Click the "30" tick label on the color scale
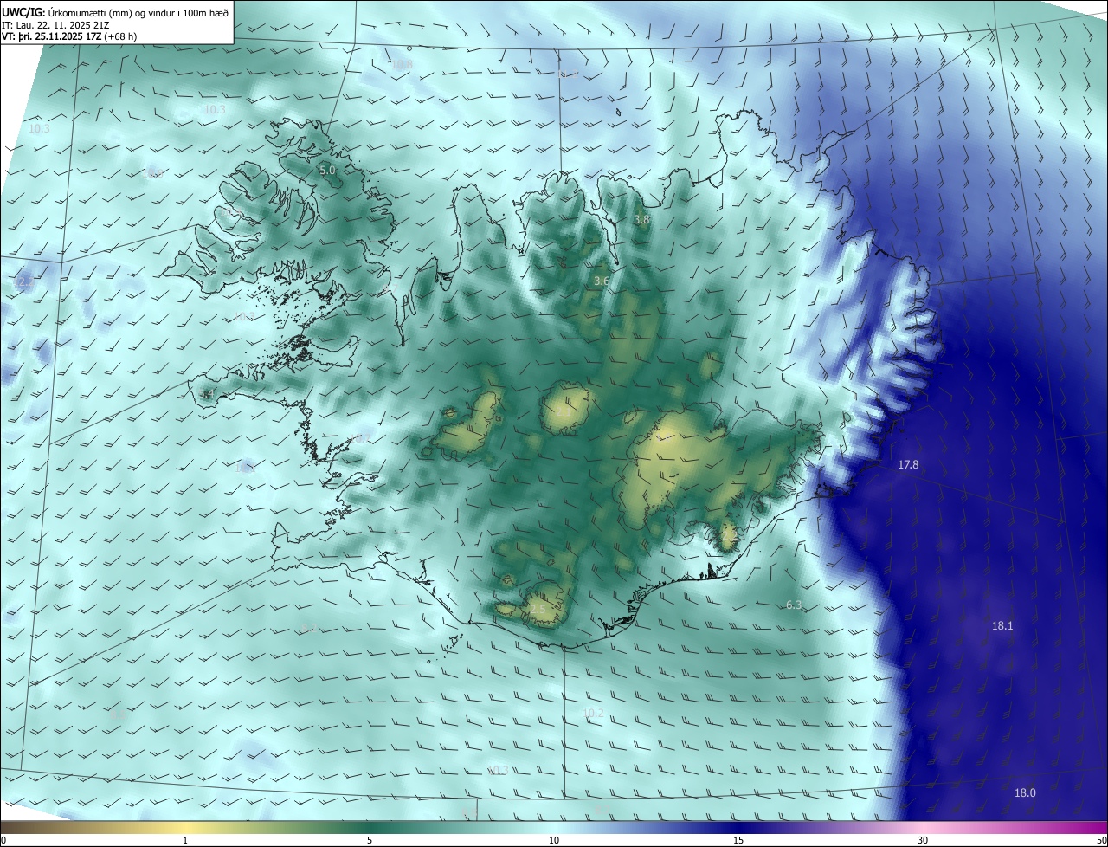1108x847 pixels. [x=923, y=840]
